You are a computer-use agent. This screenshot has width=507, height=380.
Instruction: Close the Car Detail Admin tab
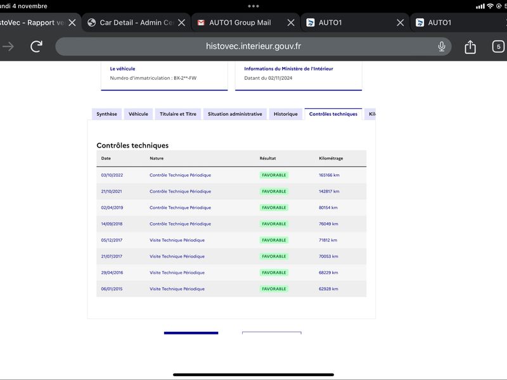click(182, 23)
